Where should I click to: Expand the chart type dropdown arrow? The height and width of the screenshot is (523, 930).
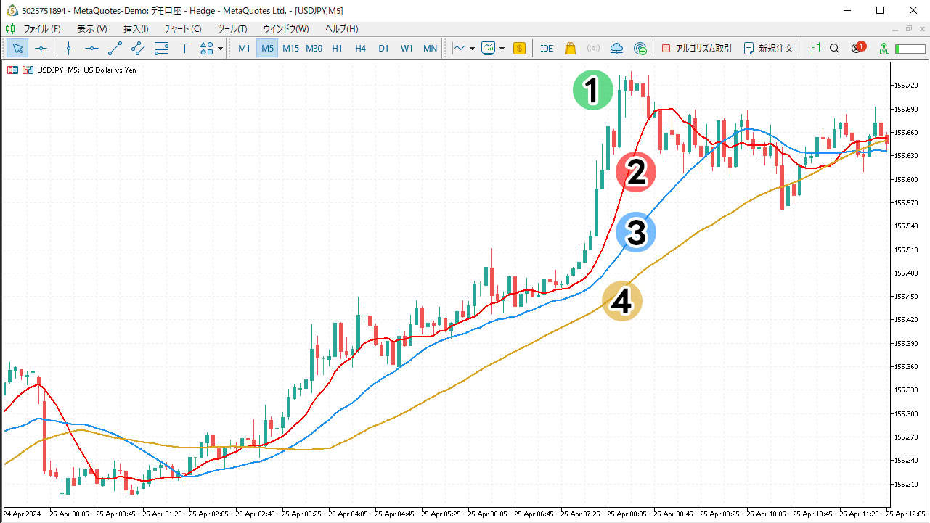473,49
